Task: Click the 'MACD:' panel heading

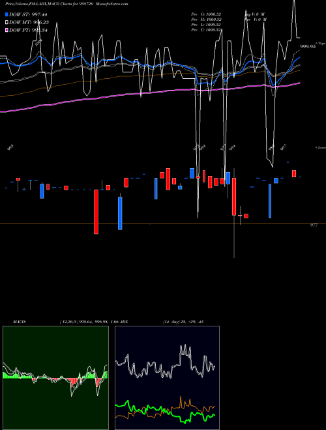Action: (x=20, y=322)
